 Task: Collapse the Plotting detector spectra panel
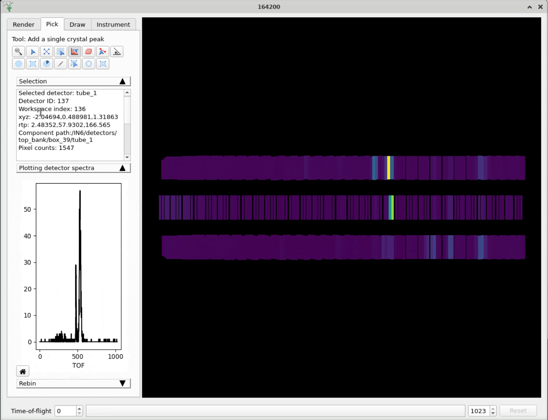[122, 168]
